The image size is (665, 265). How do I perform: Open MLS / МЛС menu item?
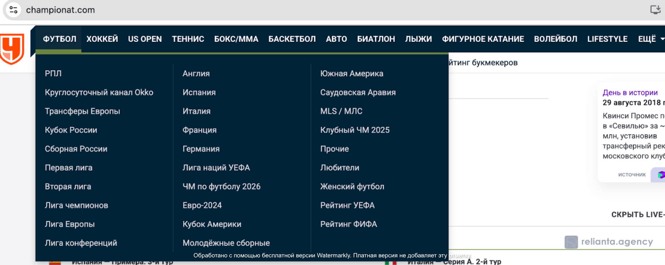pos(341,111)
